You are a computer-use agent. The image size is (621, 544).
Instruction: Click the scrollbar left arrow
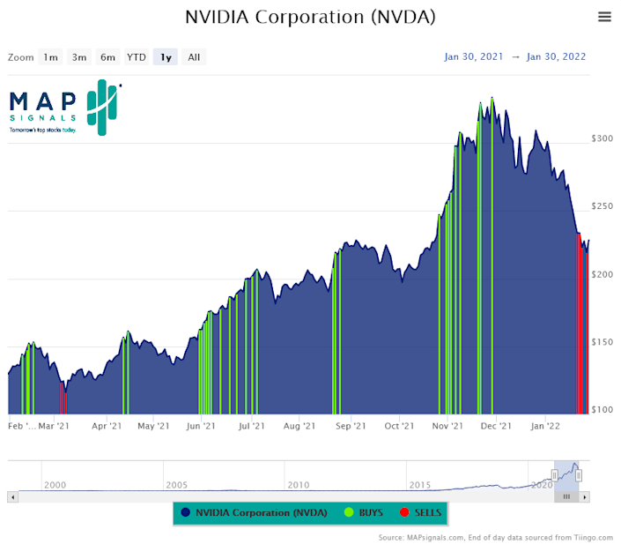(12, 496)
